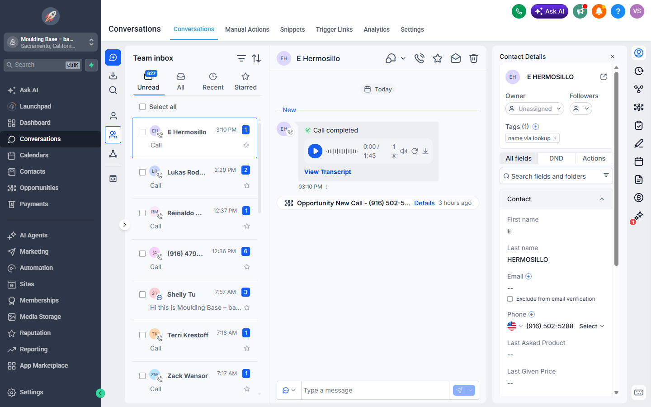Open Automation in left sidebar
The image size is (651, 407).
point(51,268)
